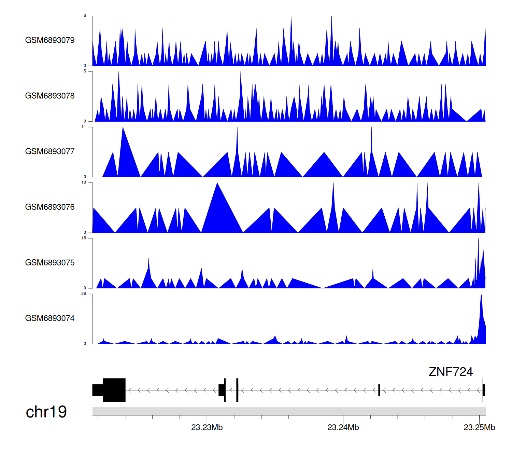The image size is (512, 451).
Task: Click y-axis maximum value 16
Action: pyautogui.click(x=84, y=238)
